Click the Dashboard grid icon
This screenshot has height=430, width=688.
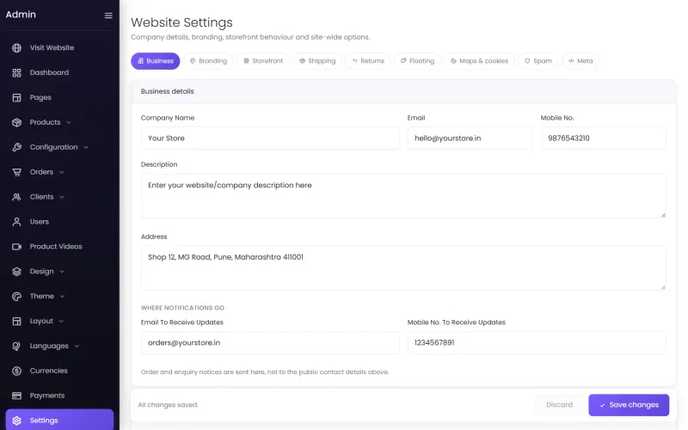click(16, 73)
